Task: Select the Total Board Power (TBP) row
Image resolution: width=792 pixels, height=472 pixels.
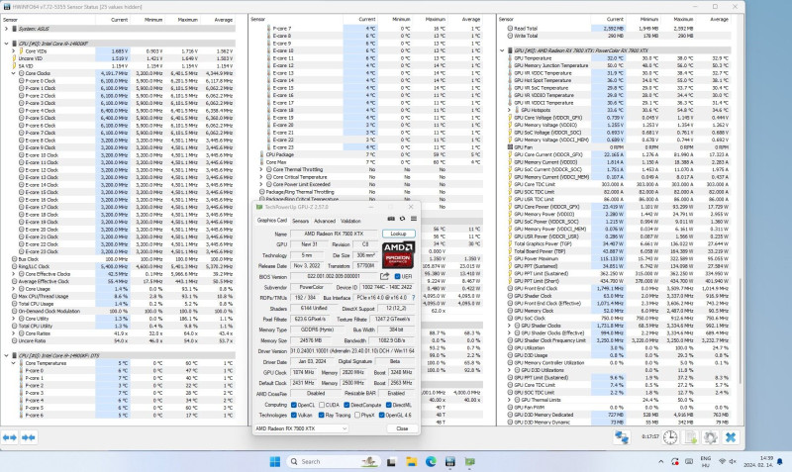Action: (618, 251)
